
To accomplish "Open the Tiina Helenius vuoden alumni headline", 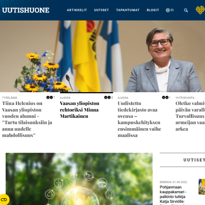I will pyautogui.click(x=27, y=119).
